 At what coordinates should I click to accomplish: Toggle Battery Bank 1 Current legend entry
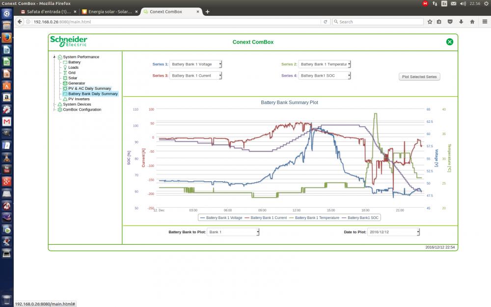tap(266, 218)
